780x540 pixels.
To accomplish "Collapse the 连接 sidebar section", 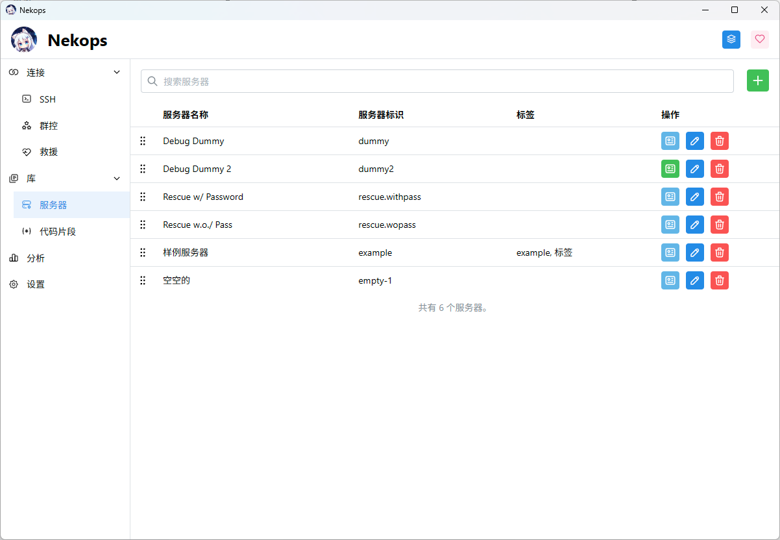I will point(117,73).
